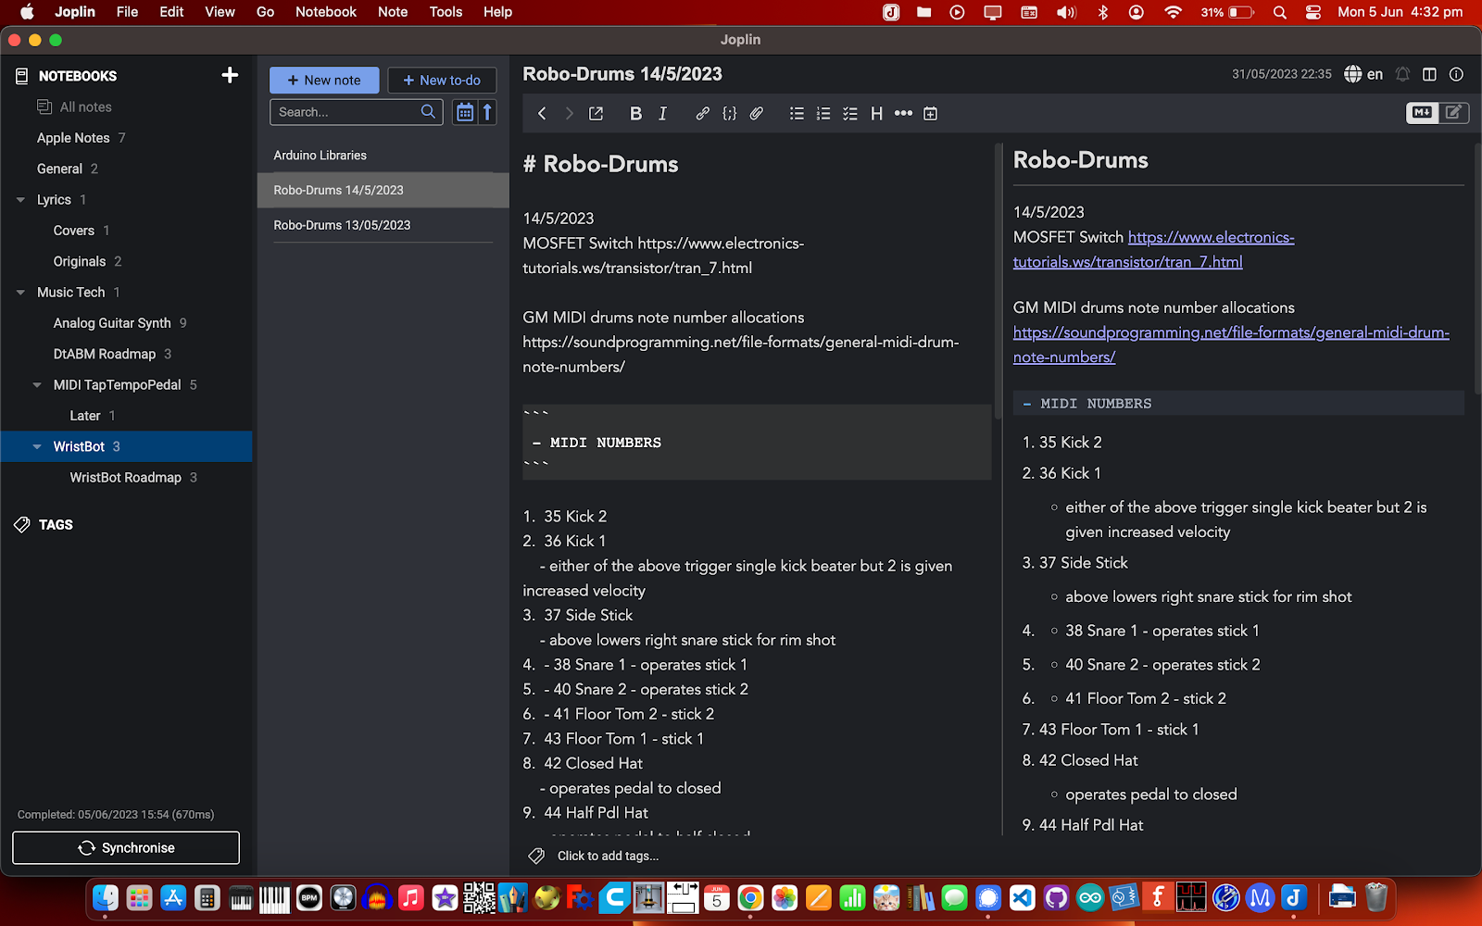Open soundprogramming.net link in preview
The width and height of the screenshot is (1482, 926).
click(x=1231, y=344)
